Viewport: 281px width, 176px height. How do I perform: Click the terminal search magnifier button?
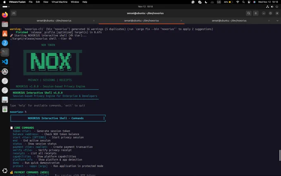[249, 13]
